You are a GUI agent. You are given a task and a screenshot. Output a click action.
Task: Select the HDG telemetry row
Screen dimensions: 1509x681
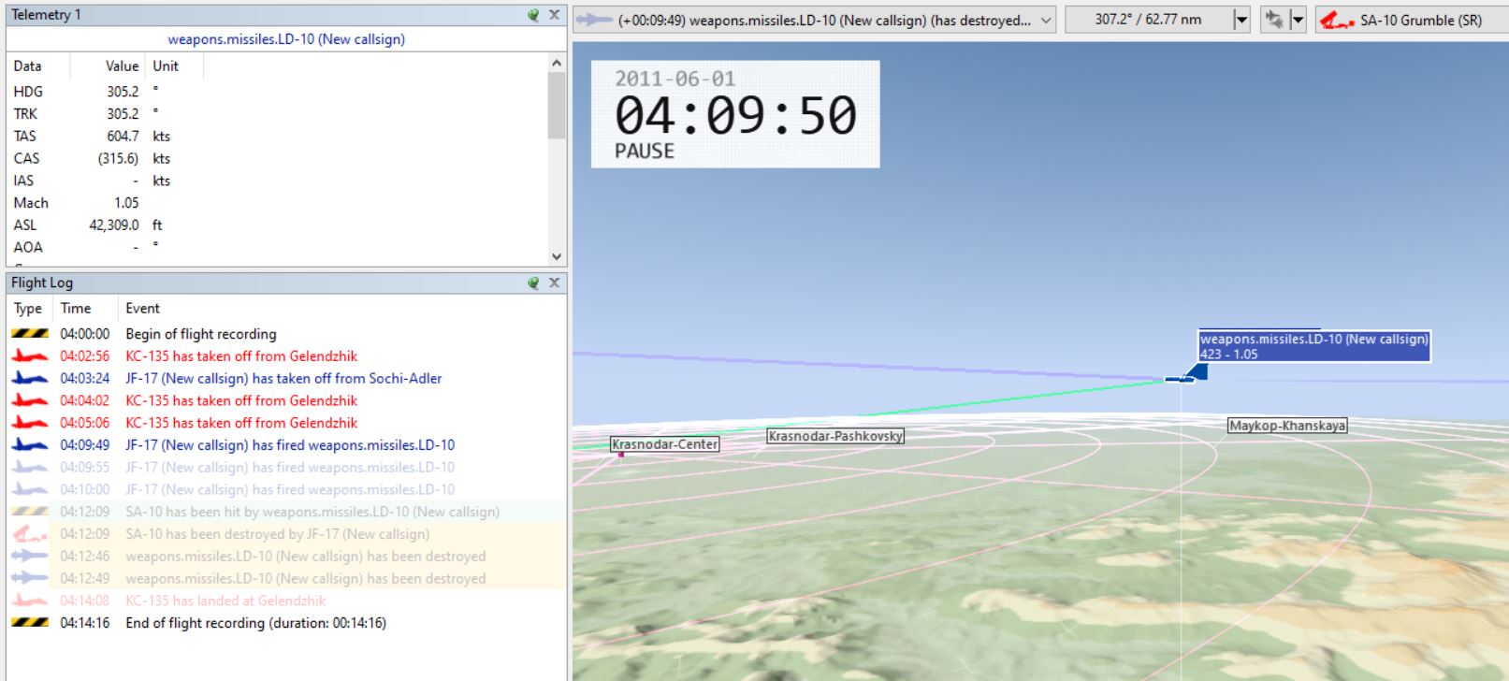pyautogui.click(x=278, y=92)
